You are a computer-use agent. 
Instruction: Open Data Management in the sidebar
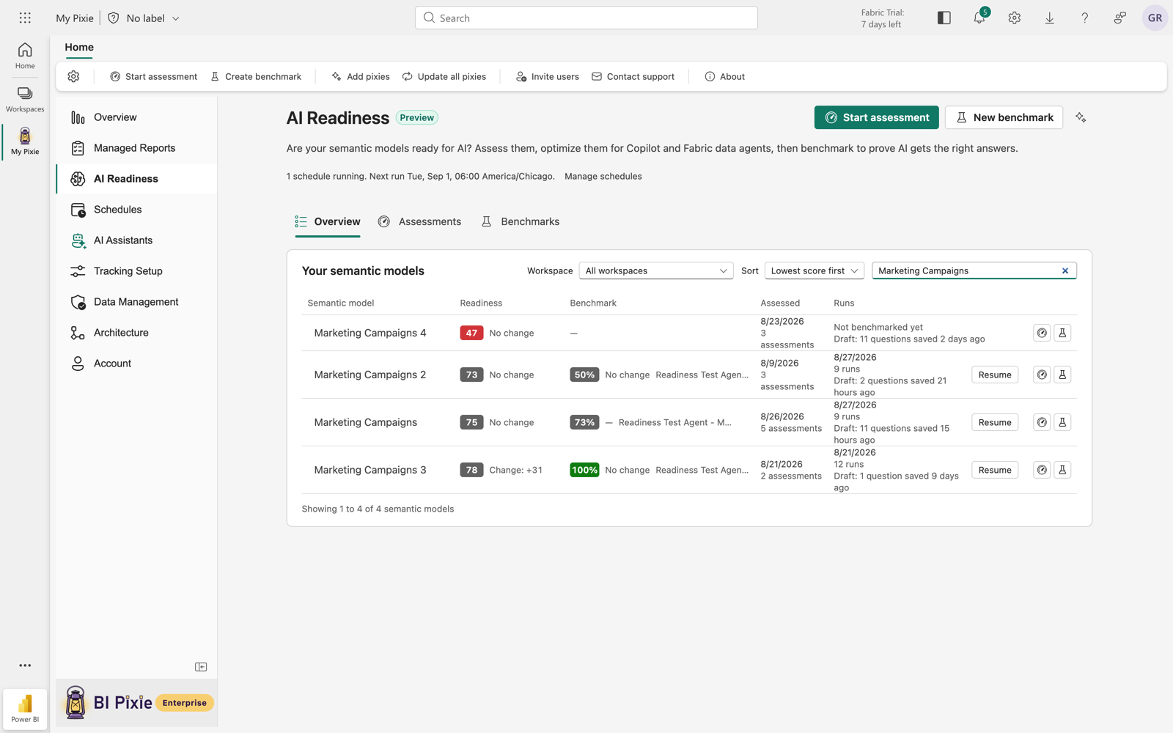pyautogui.click(x=136, y=302)
